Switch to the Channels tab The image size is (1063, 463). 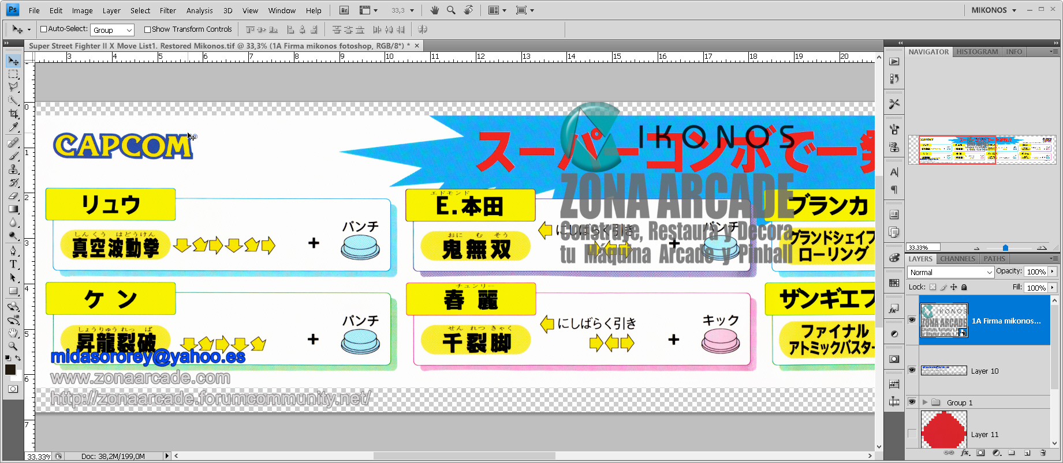(x=957, y=259)
